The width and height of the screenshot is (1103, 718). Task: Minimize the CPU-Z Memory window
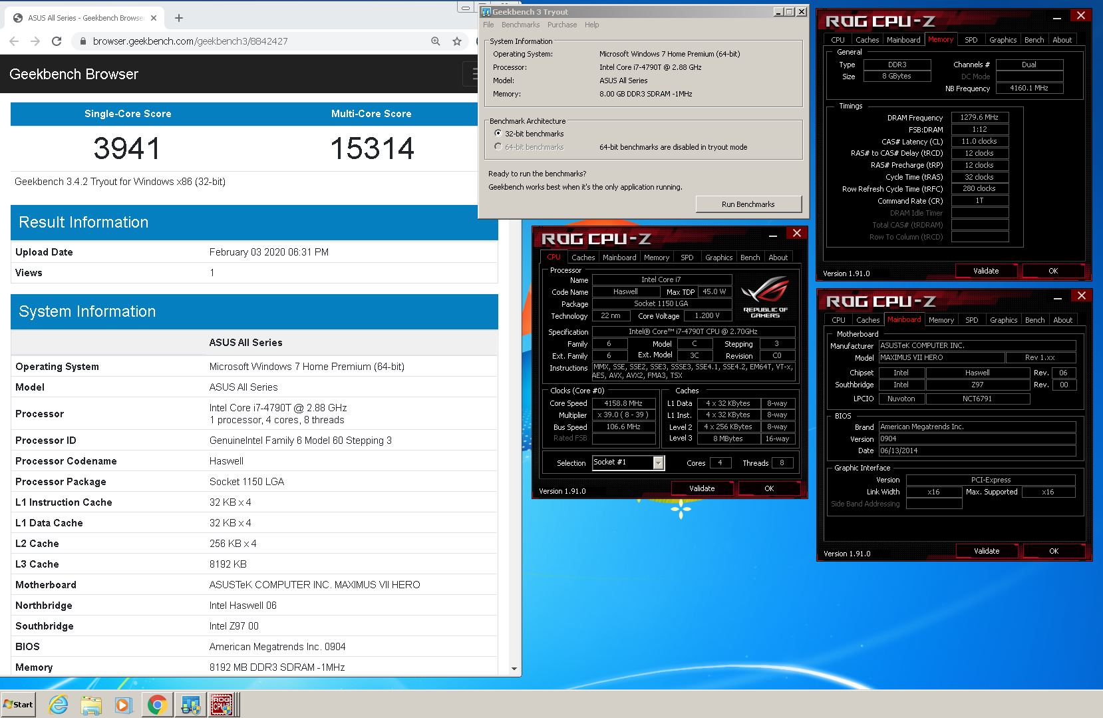tap(1057, 17)
